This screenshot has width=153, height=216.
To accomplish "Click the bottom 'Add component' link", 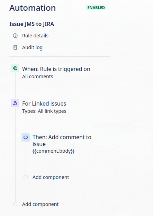I will click(40, 204).
